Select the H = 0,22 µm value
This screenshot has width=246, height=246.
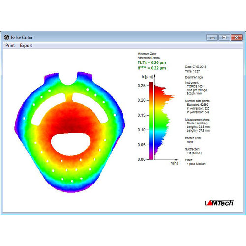(152, 68)
